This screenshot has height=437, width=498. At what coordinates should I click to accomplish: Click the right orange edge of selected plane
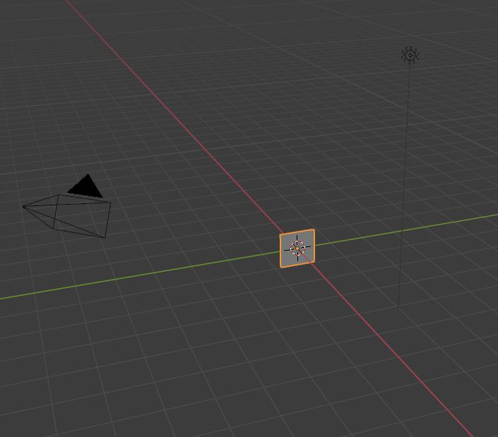click(x=314, y=246)
